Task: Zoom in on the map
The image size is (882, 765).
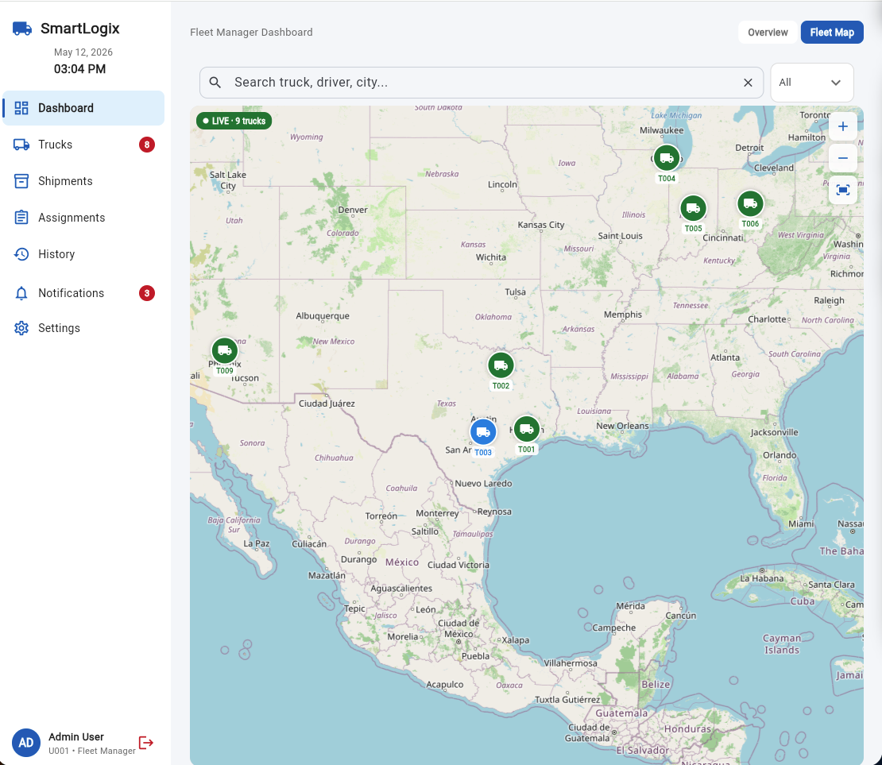Action: 842,126
